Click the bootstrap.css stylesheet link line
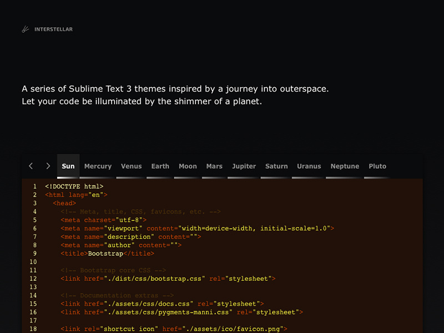This screenshot has width=444, height=333. [x=168, y=279]
